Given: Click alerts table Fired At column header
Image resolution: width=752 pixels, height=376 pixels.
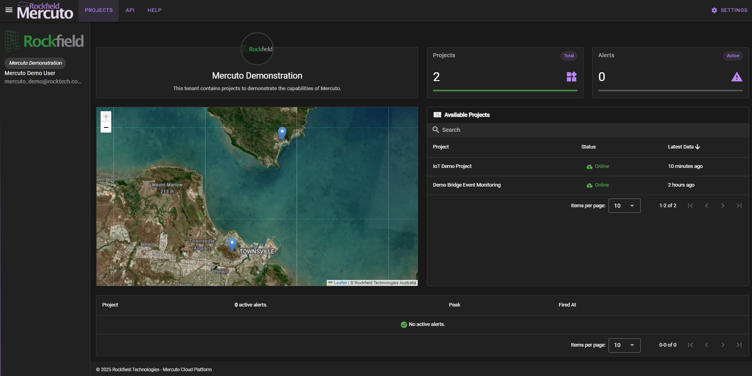Looking at the screenshot, I should click(x=567, y=305).
